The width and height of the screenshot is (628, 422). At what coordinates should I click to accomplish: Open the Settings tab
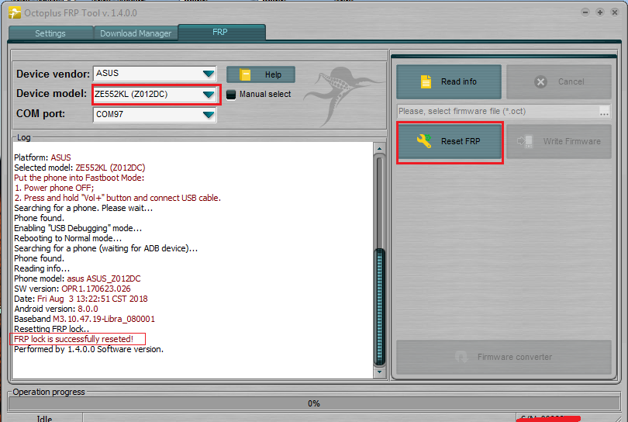pyautogui.click(x=50, y=33)
